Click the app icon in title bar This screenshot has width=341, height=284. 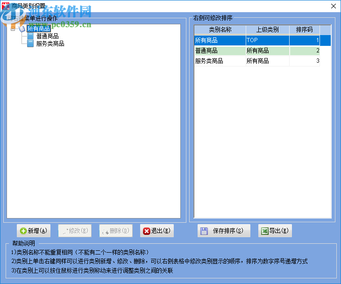pos(6,6)
